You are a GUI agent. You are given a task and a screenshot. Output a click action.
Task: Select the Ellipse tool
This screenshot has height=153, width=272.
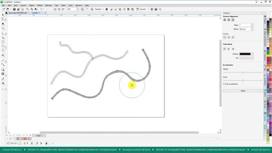click(3, 46)
